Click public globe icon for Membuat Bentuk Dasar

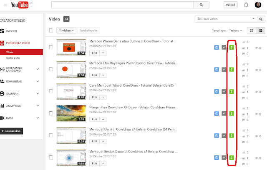click(x=217, y=157)
